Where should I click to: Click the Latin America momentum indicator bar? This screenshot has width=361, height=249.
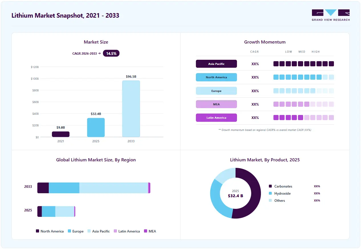(304, 118)
